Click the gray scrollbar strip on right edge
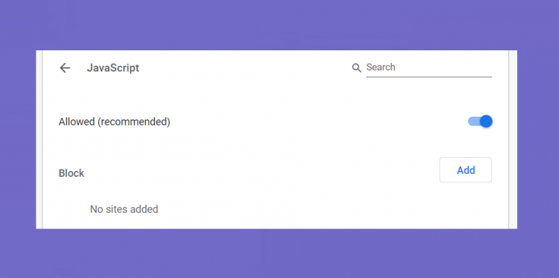 (x=513, y=140)
